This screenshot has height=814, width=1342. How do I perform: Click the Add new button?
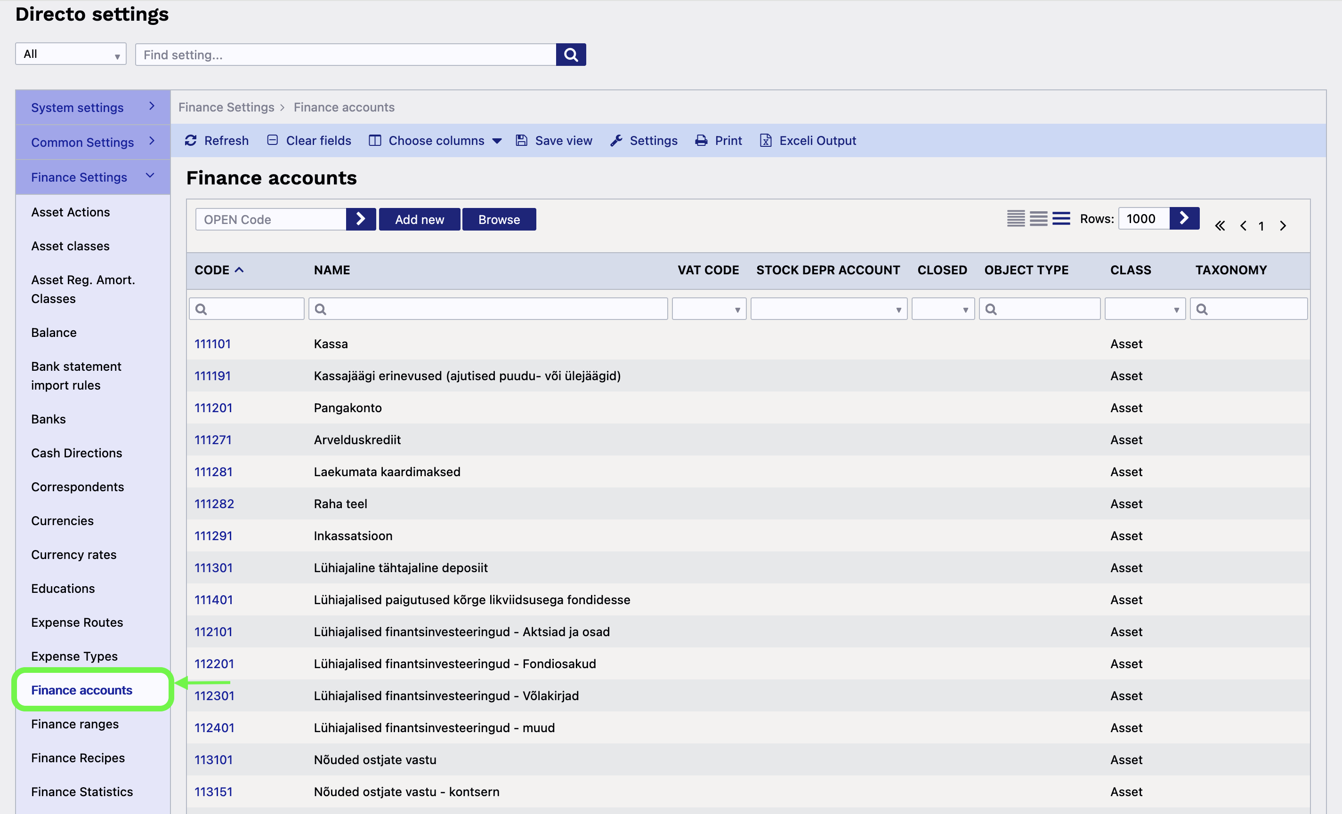click(x=420, y=219)
